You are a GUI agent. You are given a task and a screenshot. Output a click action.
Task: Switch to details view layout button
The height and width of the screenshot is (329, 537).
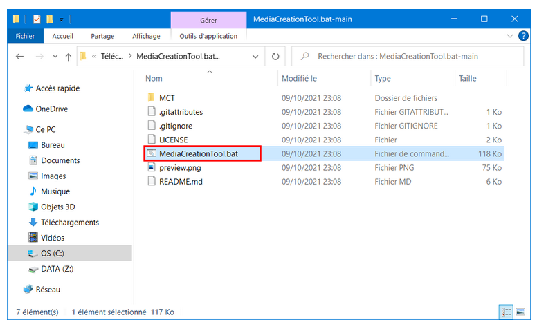point(506,312)
